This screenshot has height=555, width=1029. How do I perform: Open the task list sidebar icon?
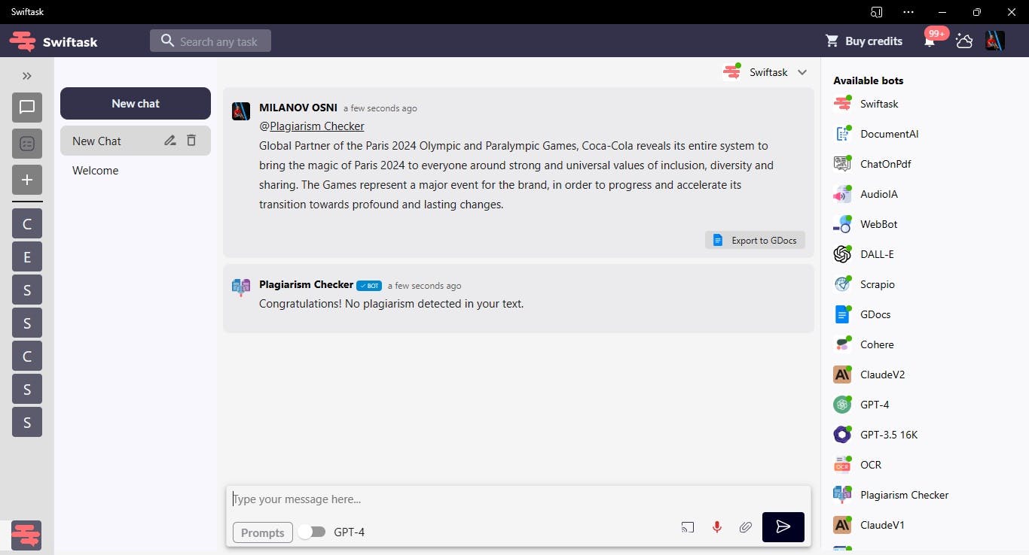click(27, 144)
